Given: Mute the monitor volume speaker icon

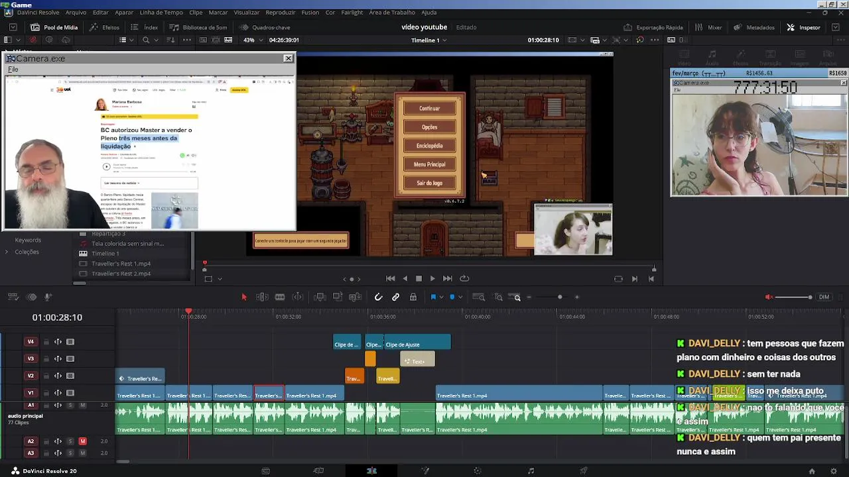Looking at the screenshot, I should pyautogui.click(x=769, y=297).
